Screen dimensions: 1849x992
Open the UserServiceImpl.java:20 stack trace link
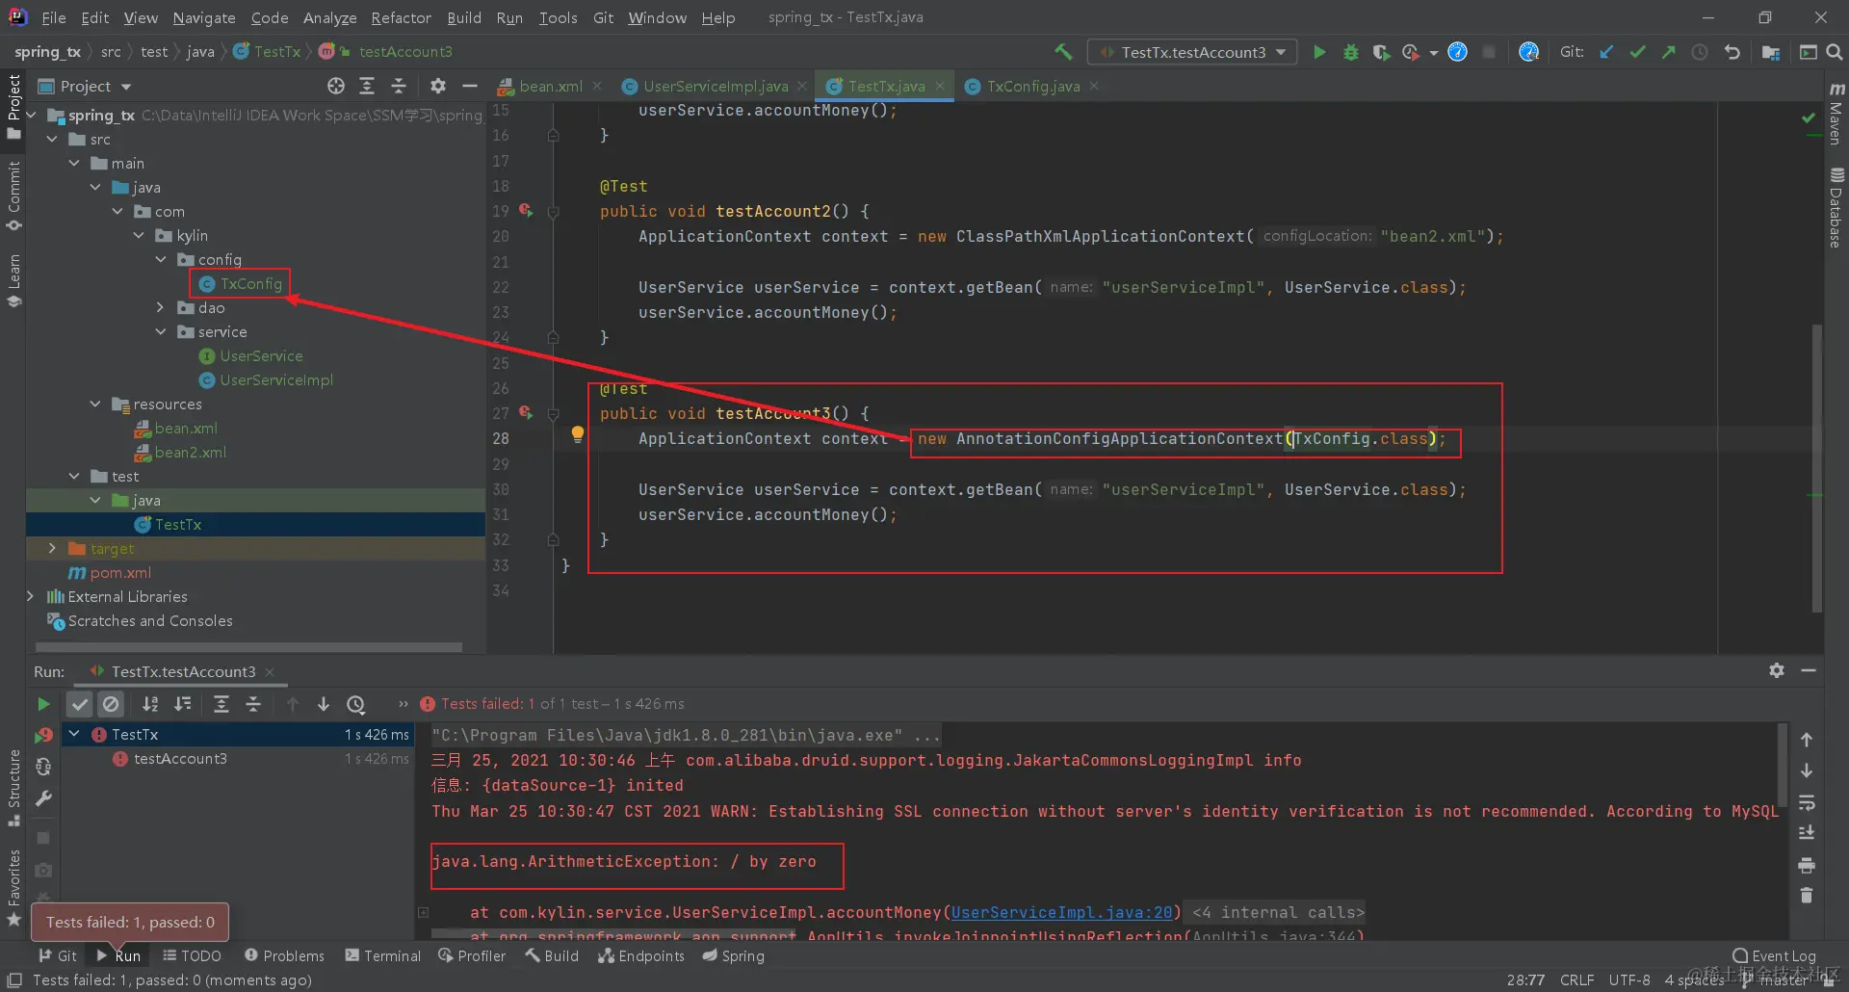1062,912
